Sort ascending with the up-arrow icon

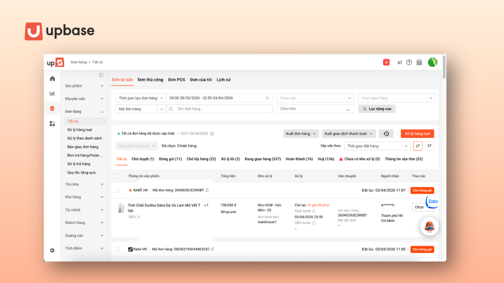tap(430, 146)
